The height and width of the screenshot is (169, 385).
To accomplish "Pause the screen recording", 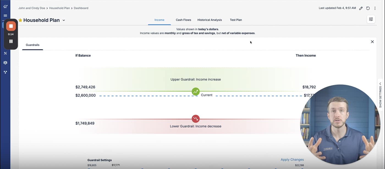I will (11, 41).
